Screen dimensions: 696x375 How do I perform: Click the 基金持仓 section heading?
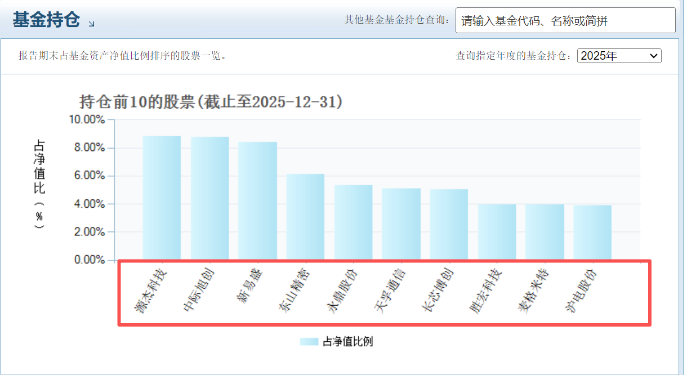click(47, 20)
